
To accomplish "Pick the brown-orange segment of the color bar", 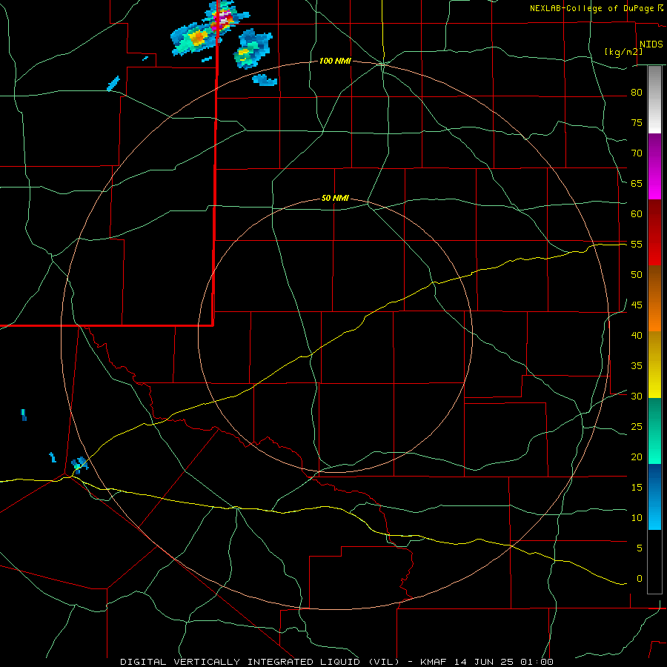I will (x=654, y=299).
